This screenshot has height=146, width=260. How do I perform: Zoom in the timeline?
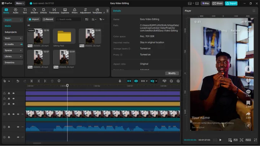tap(178, 81)
